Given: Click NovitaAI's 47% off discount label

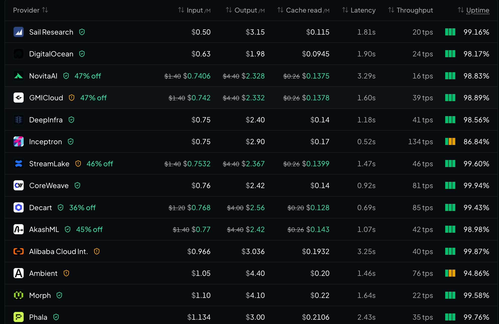Looking at the screenshot, I should 88,76.
